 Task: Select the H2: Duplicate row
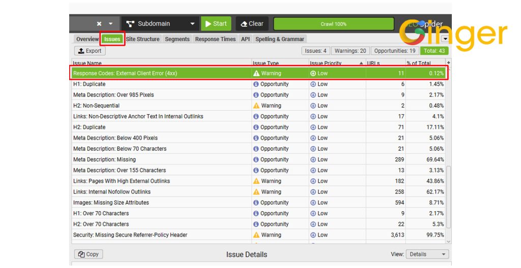point(258,127)
